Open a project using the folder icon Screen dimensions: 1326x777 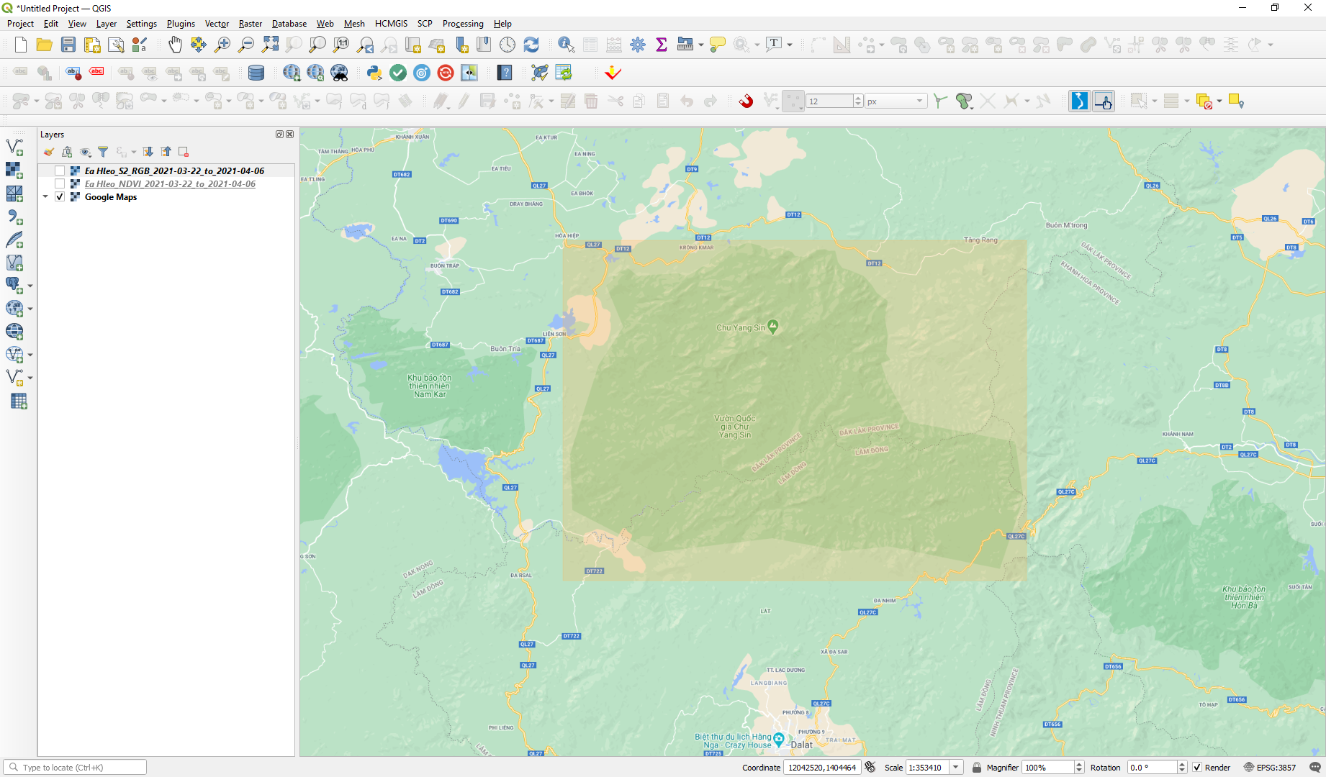pyautogui.click(x=45, y=45)
